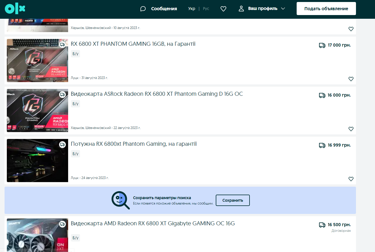Screen dimensions: 375x252
Task: Click the truck icon beside 16 999 грн.
Action: [x=322, y=145]
